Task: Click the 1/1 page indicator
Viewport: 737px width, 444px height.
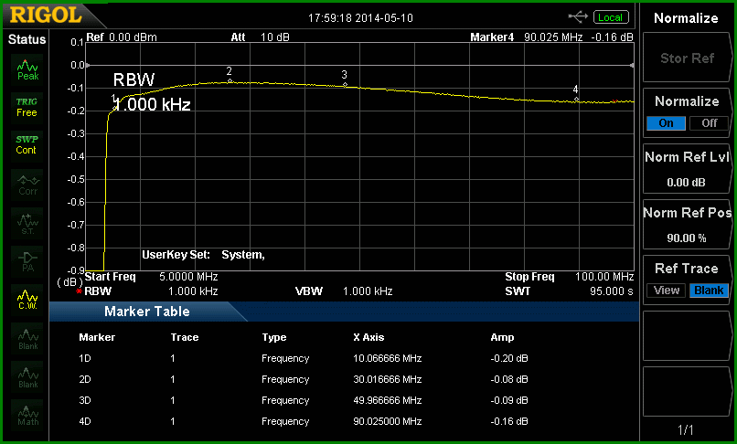Action: coord(686,430)
